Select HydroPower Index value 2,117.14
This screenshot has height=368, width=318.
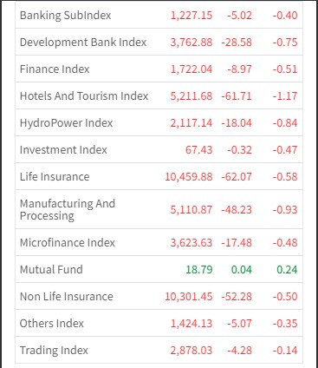coord(191,123)
